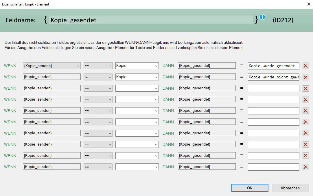Expand the Kopie value dropdown in second row

tap(156, 77)
